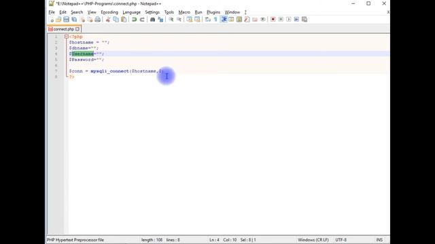Open the Settings menu

152,12
